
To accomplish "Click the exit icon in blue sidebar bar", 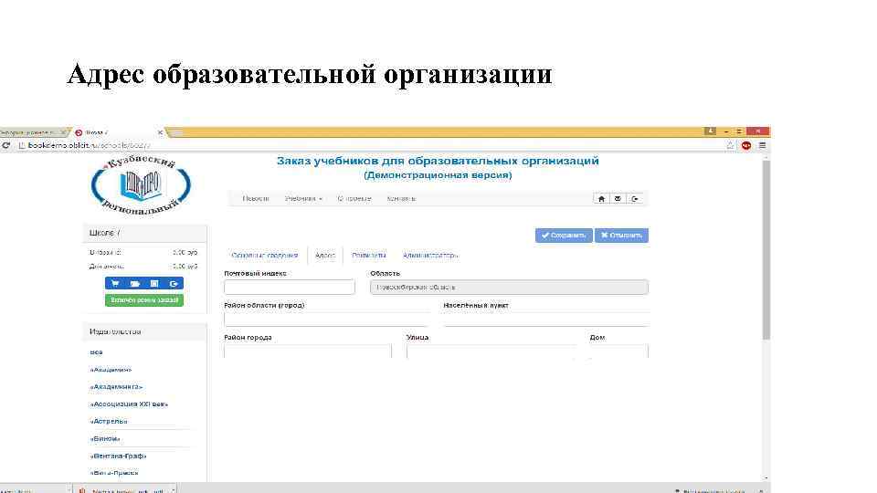I will coord(174,283).
